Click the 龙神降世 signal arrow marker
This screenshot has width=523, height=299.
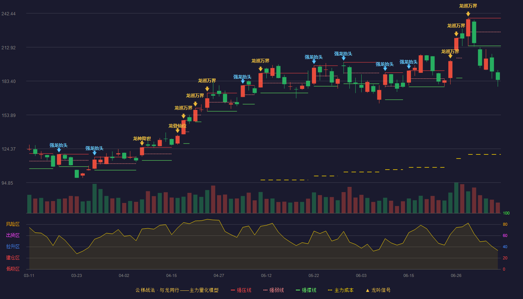tap(142, 143)
